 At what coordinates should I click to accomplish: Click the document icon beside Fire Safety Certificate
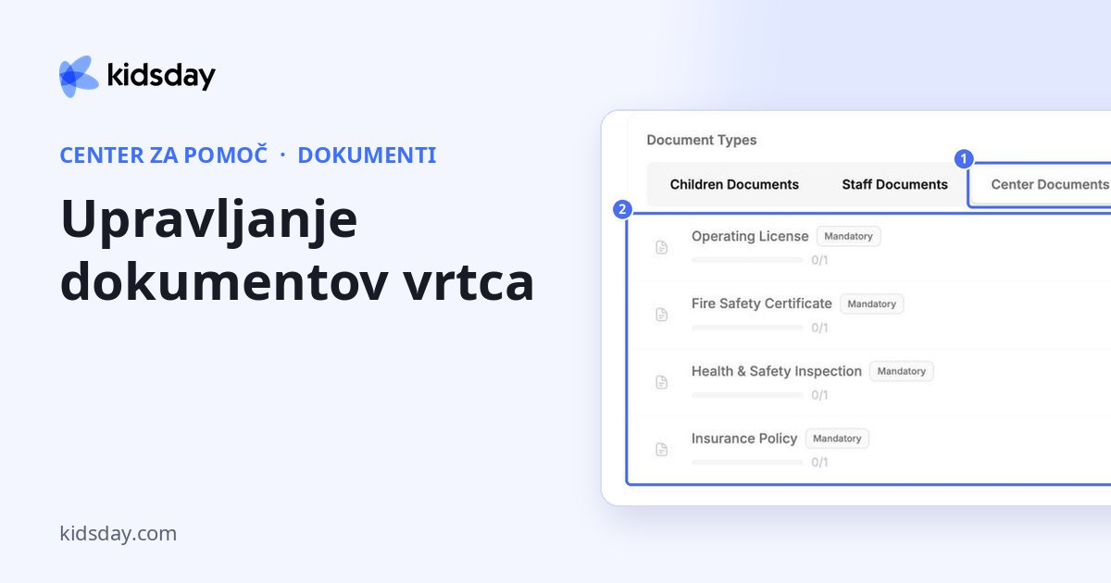pyautogui.click(x=661, y=315)
